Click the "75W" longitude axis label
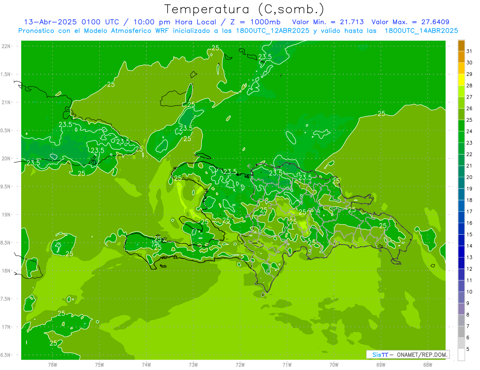The image size is (480, 370). pyautogui.click(x=99, y=365)
